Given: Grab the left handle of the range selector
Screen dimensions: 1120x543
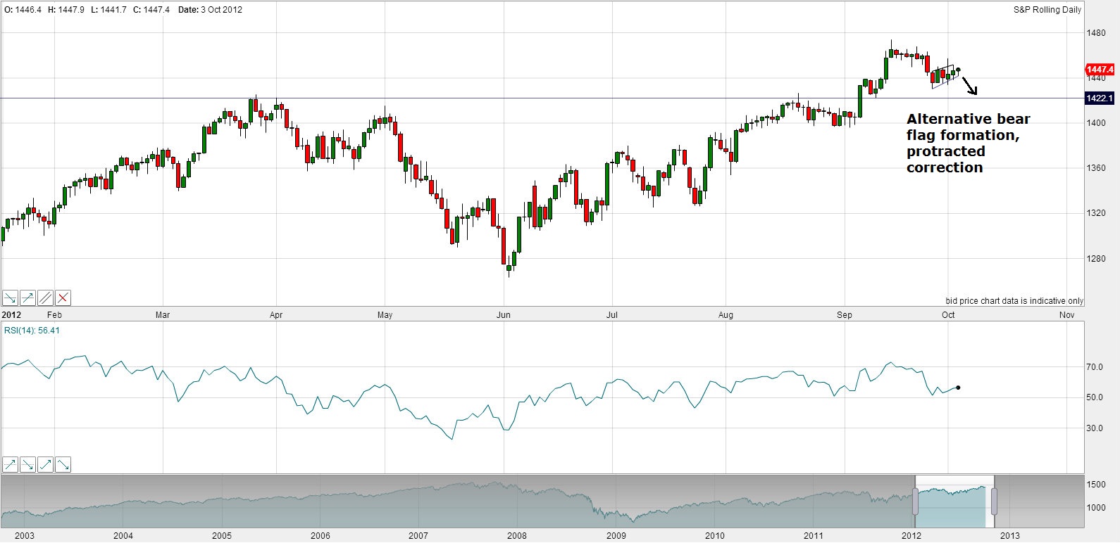Looking at the screenshot, I should point(916,501).
